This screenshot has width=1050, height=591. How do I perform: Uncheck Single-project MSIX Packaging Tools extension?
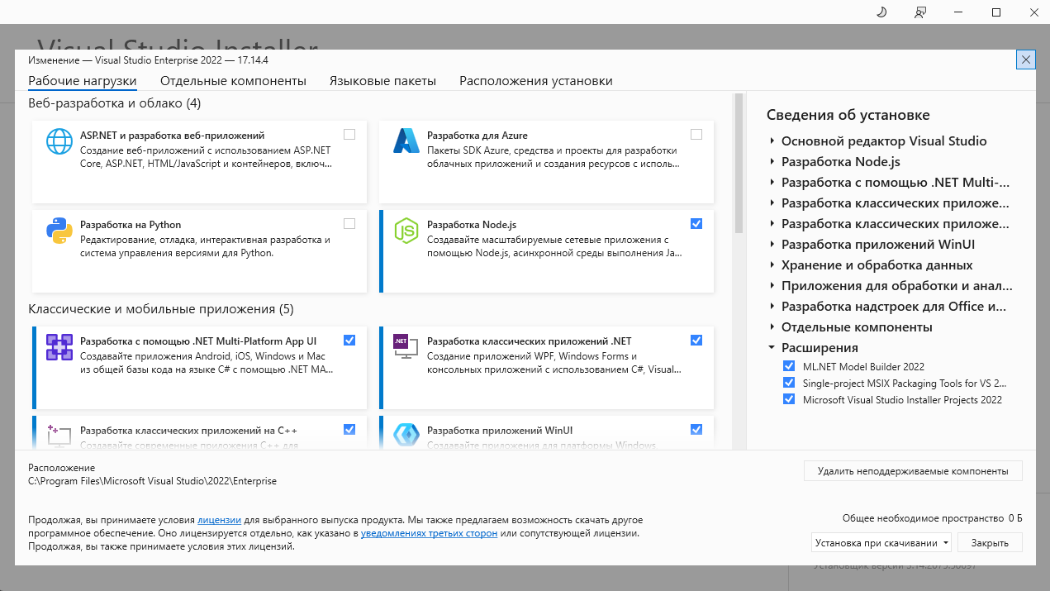[x=789, y=383]
